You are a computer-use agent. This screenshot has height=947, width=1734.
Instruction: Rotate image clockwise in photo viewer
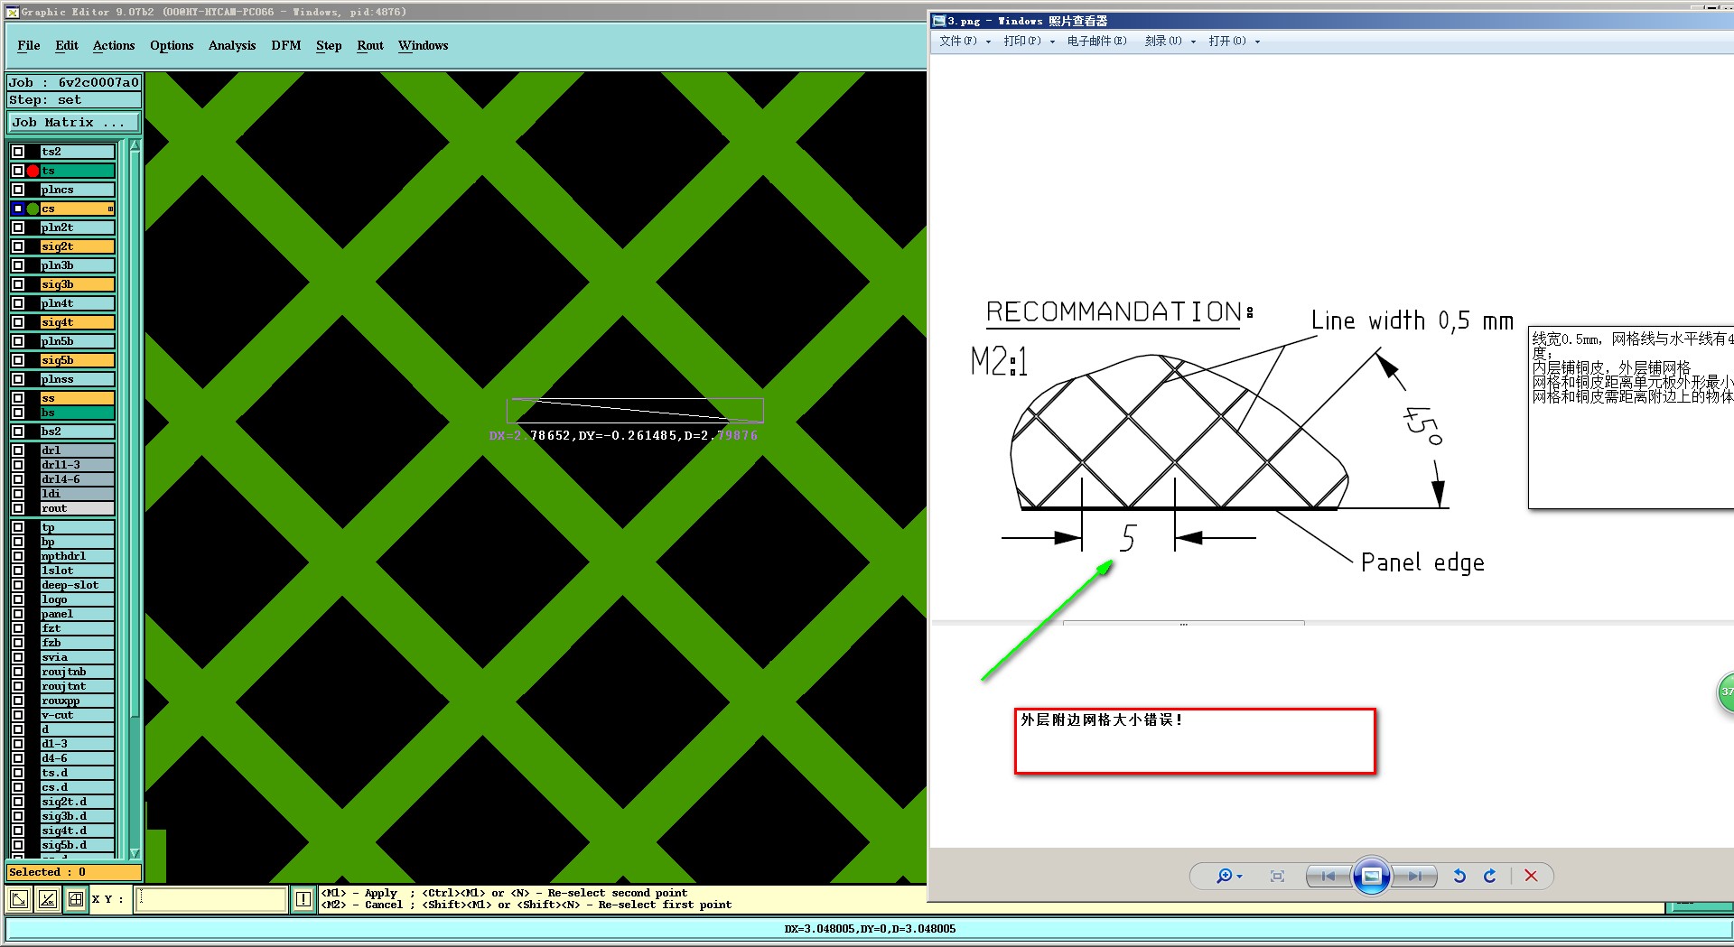point(1490,876)
